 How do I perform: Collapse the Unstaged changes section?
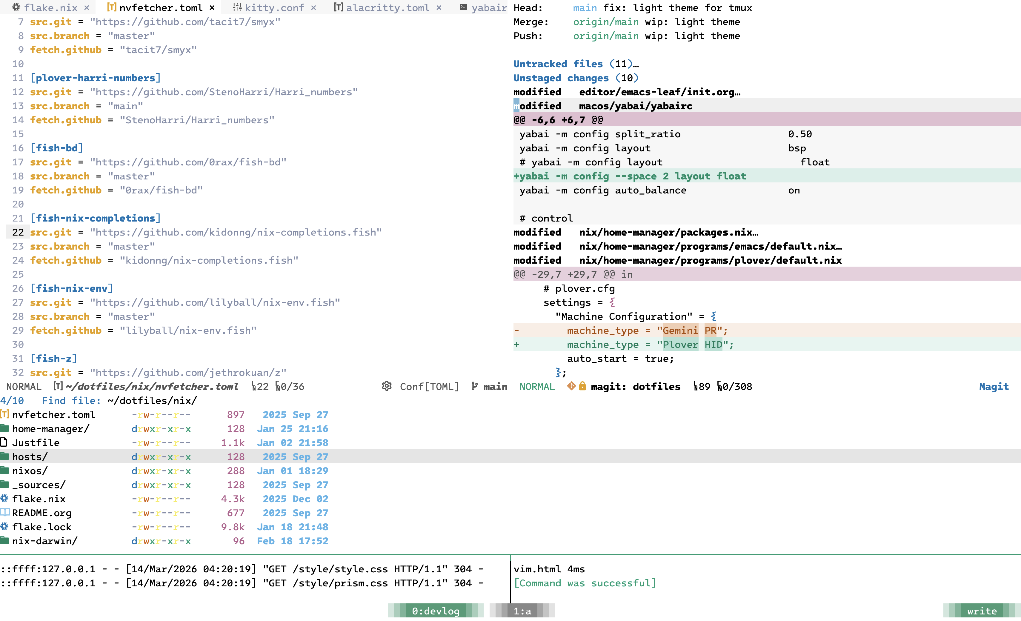tap(576, 78)
